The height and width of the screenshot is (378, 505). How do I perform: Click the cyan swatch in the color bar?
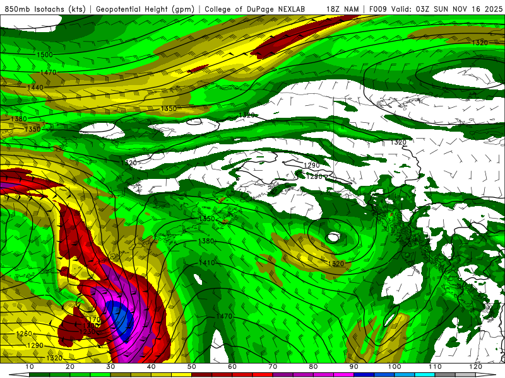point(424,375)
